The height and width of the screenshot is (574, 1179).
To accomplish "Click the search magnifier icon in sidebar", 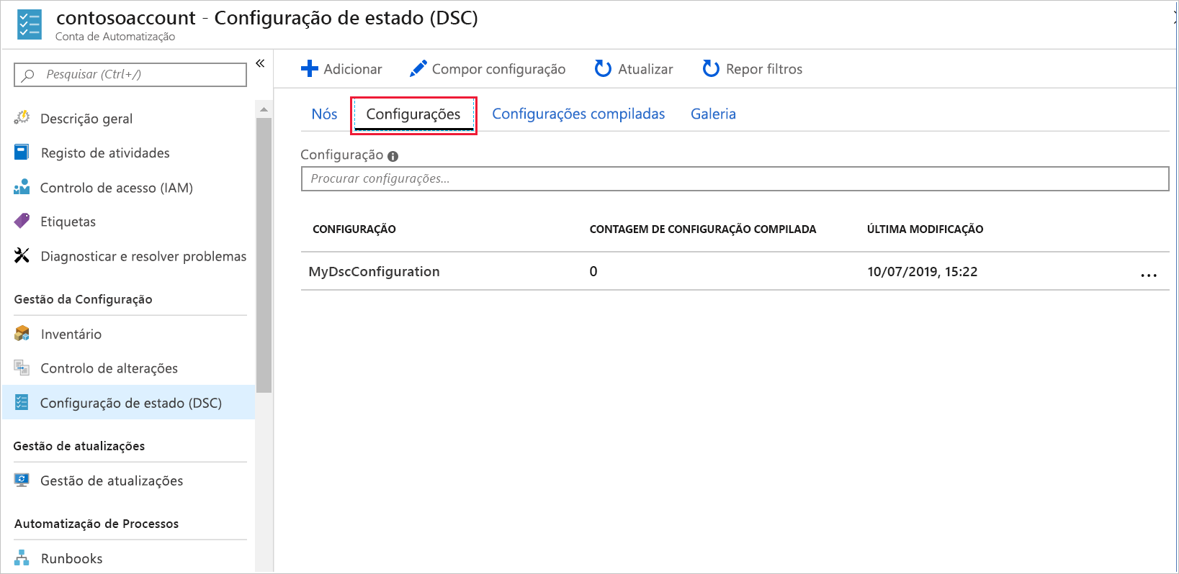I will [28, 75].
